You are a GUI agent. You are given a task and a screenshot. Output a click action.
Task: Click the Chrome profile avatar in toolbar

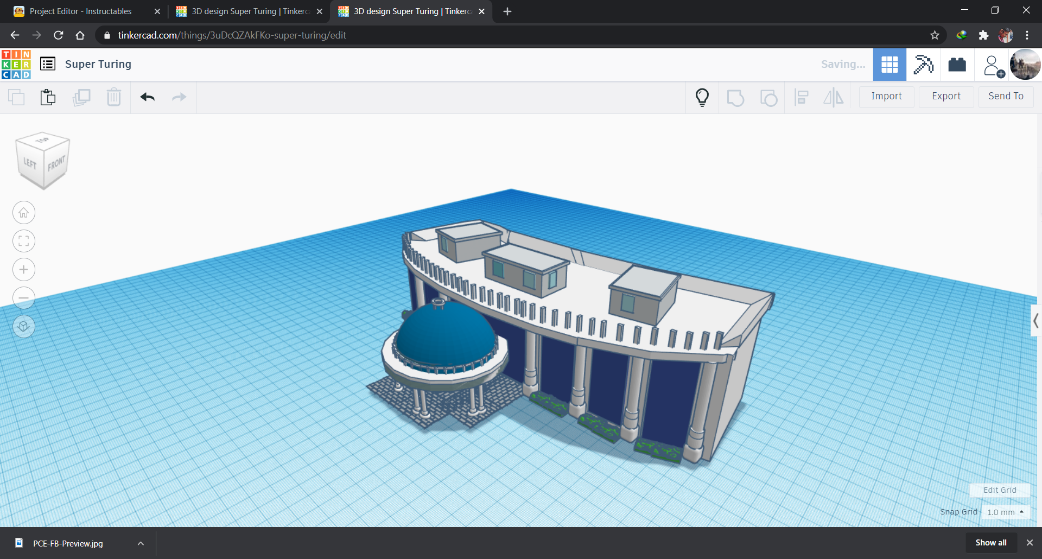coord(1006,35)
